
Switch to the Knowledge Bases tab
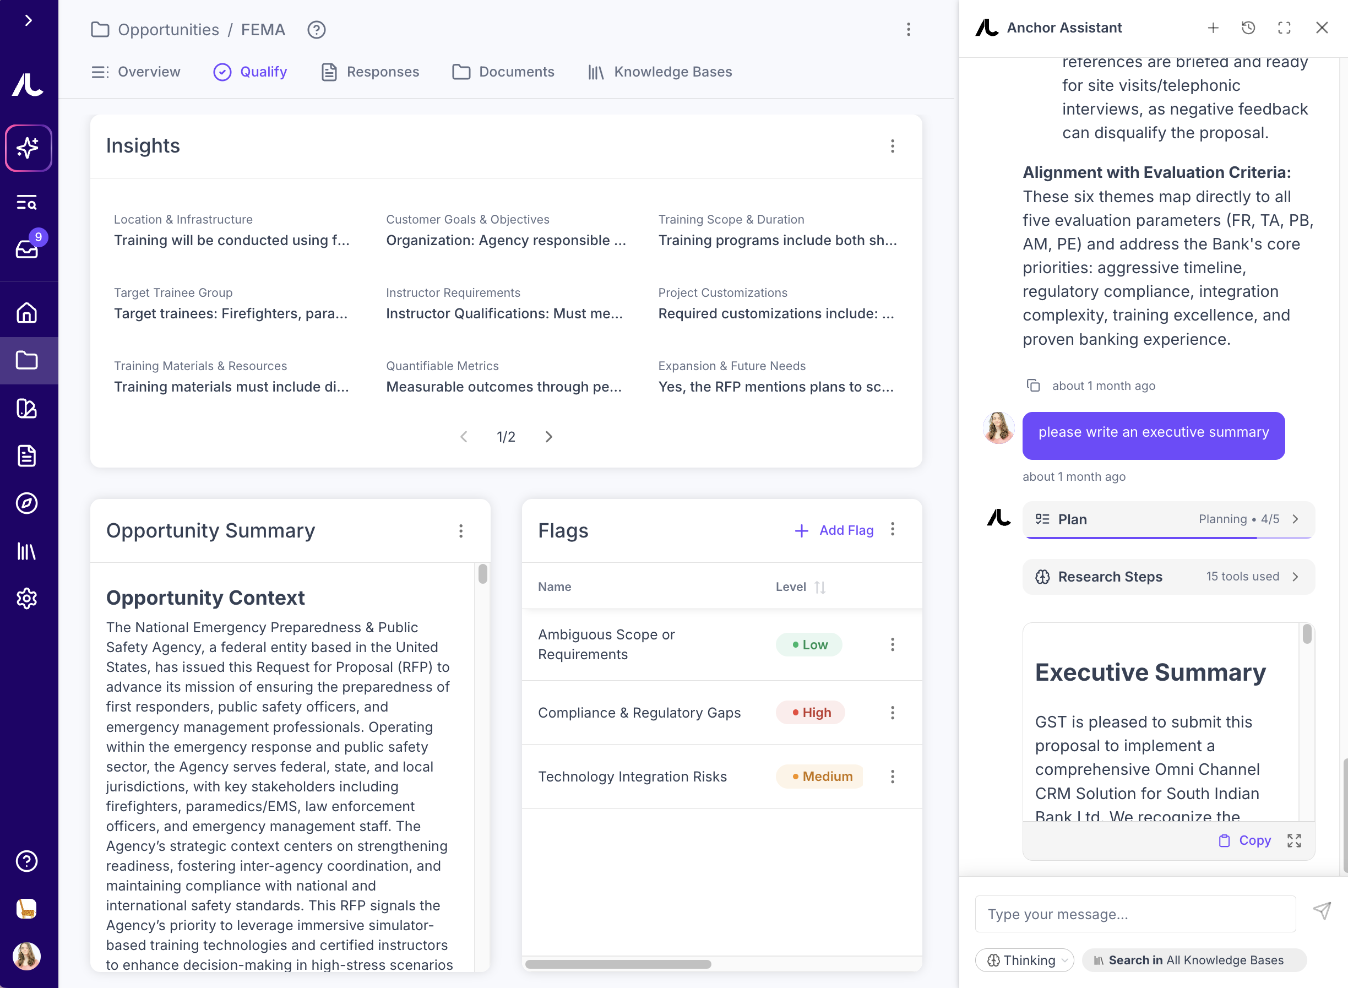660,72
